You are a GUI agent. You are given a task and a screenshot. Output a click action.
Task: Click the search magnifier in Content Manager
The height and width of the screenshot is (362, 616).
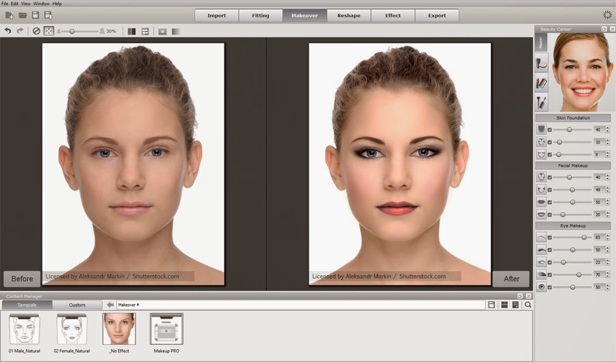[528, 305]
